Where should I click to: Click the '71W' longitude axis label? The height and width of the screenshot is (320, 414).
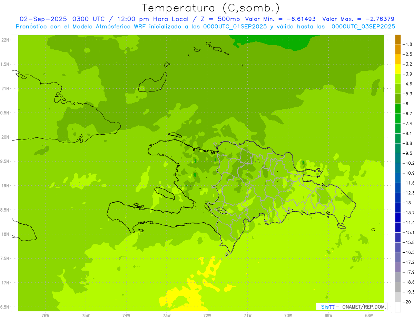point(247,316)
